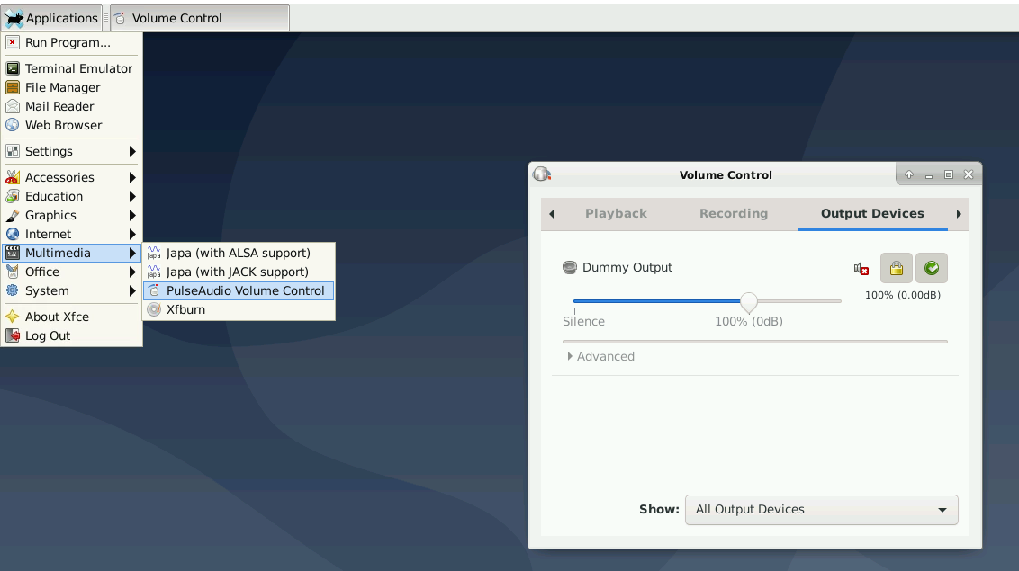Click the Terminal Emulator icon
Image resolution: width=1019 pixels, height=571 pixels.
13,68
